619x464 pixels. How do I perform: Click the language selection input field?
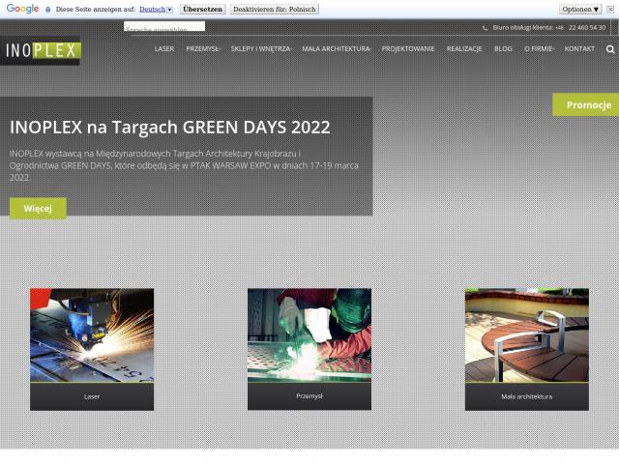tap(164, 26)
